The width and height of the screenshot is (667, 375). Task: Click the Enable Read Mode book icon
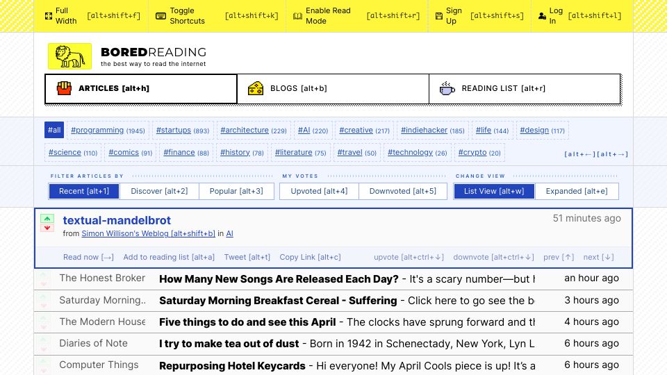[x=298, y=16]
